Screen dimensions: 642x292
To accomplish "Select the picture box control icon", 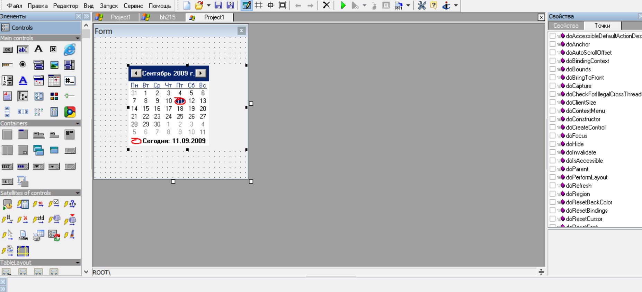I will [54, 65].
